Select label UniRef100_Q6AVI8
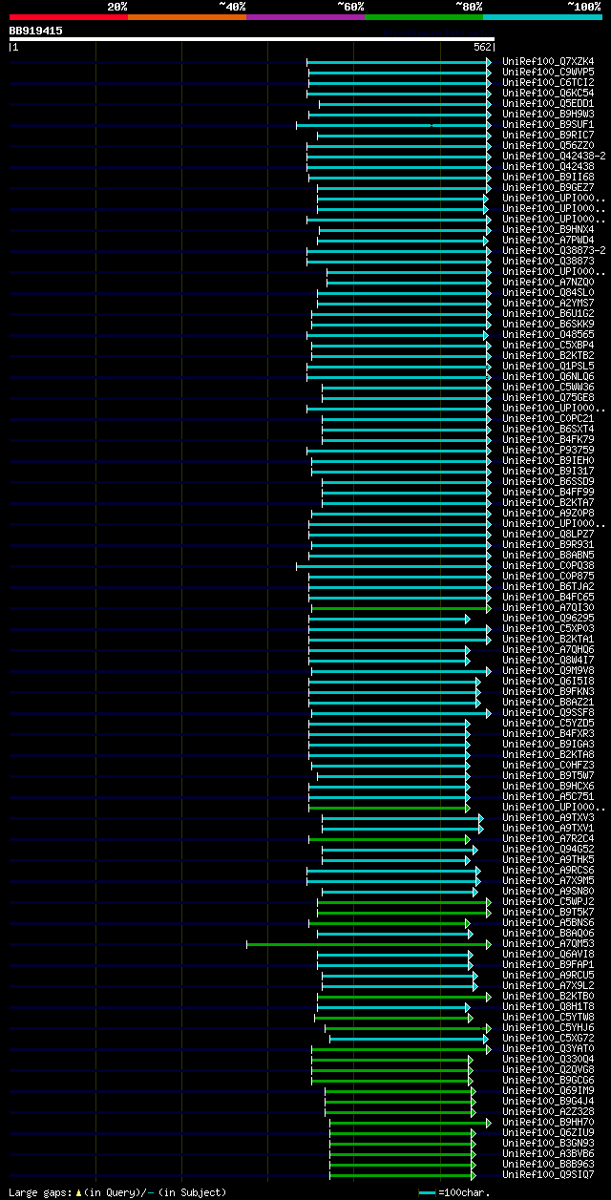 [548, 954]
